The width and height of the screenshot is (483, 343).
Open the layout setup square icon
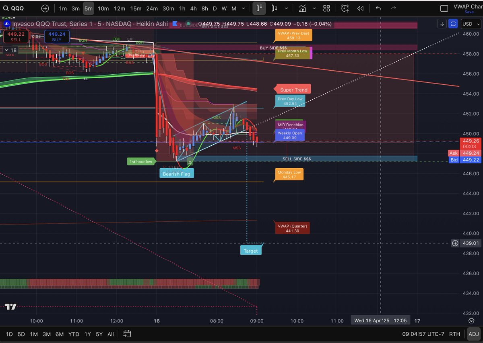444,8
